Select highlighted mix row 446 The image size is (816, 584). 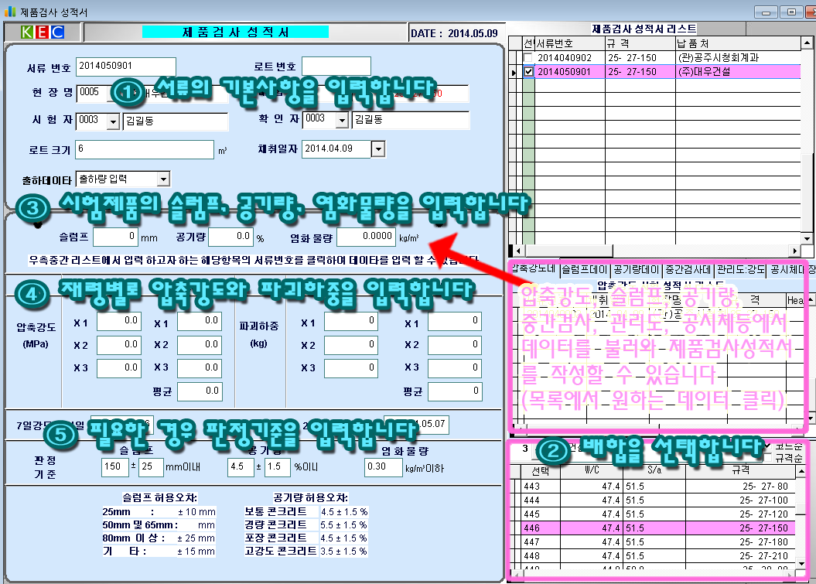tap(659, 528)
